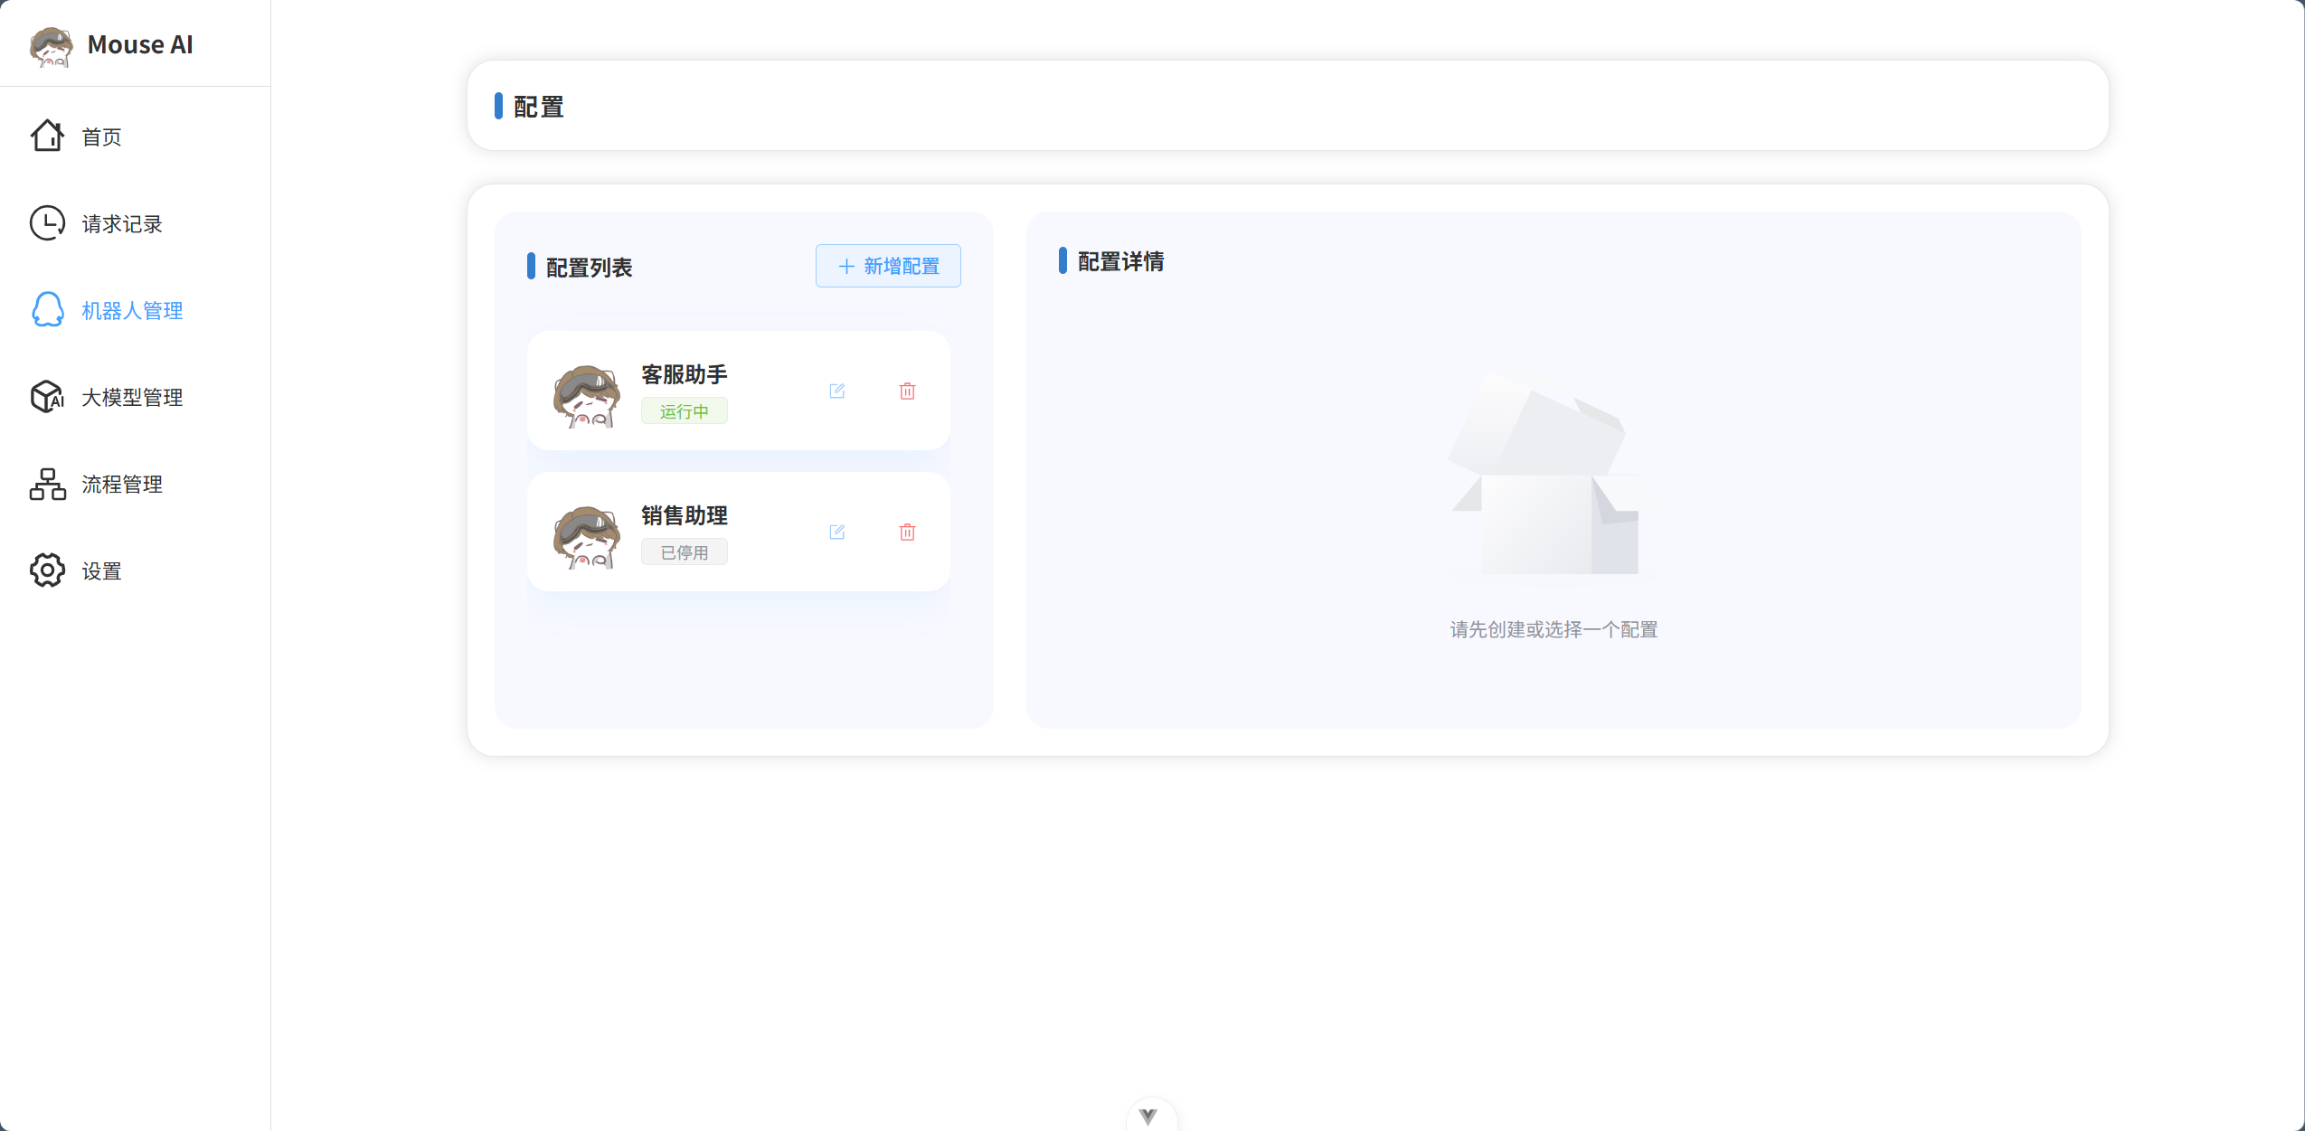Click the Mouse AI logo
The width and height of the screenshot is (2305, 1131).
tap(50, 45)
